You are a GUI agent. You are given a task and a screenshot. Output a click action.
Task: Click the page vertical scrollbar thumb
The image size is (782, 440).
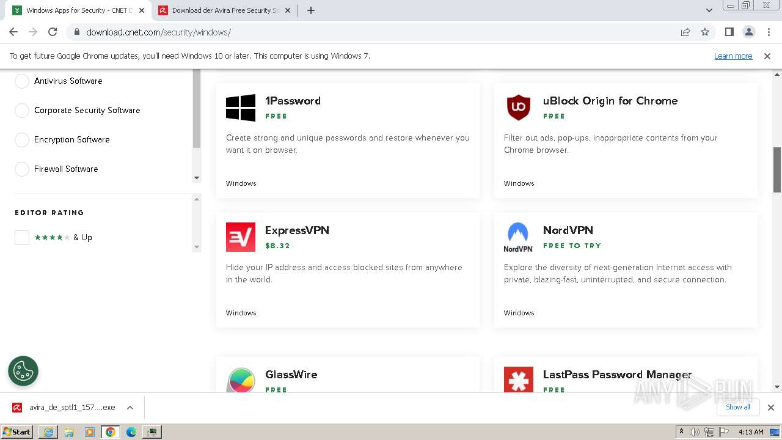click(x=777, y=170)
